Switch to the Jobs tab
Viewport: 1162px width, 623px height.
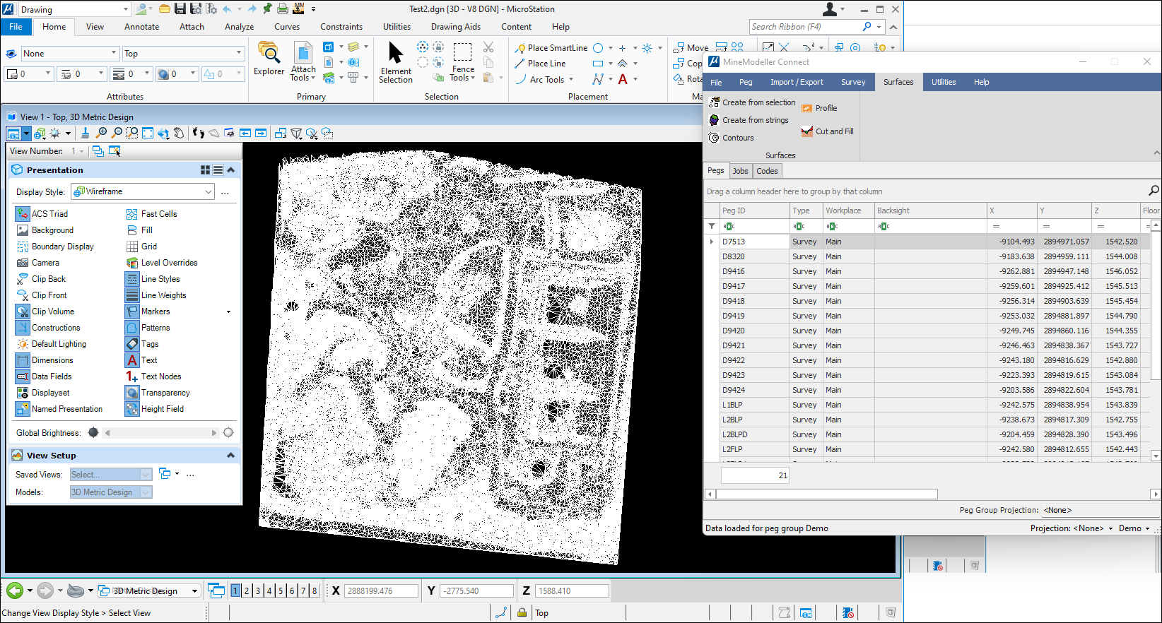coord(740,171)
